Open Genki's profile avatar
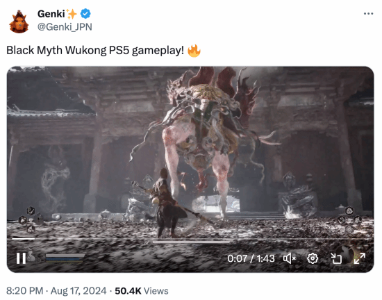This screenshot has height=300, width=382. 19,22
